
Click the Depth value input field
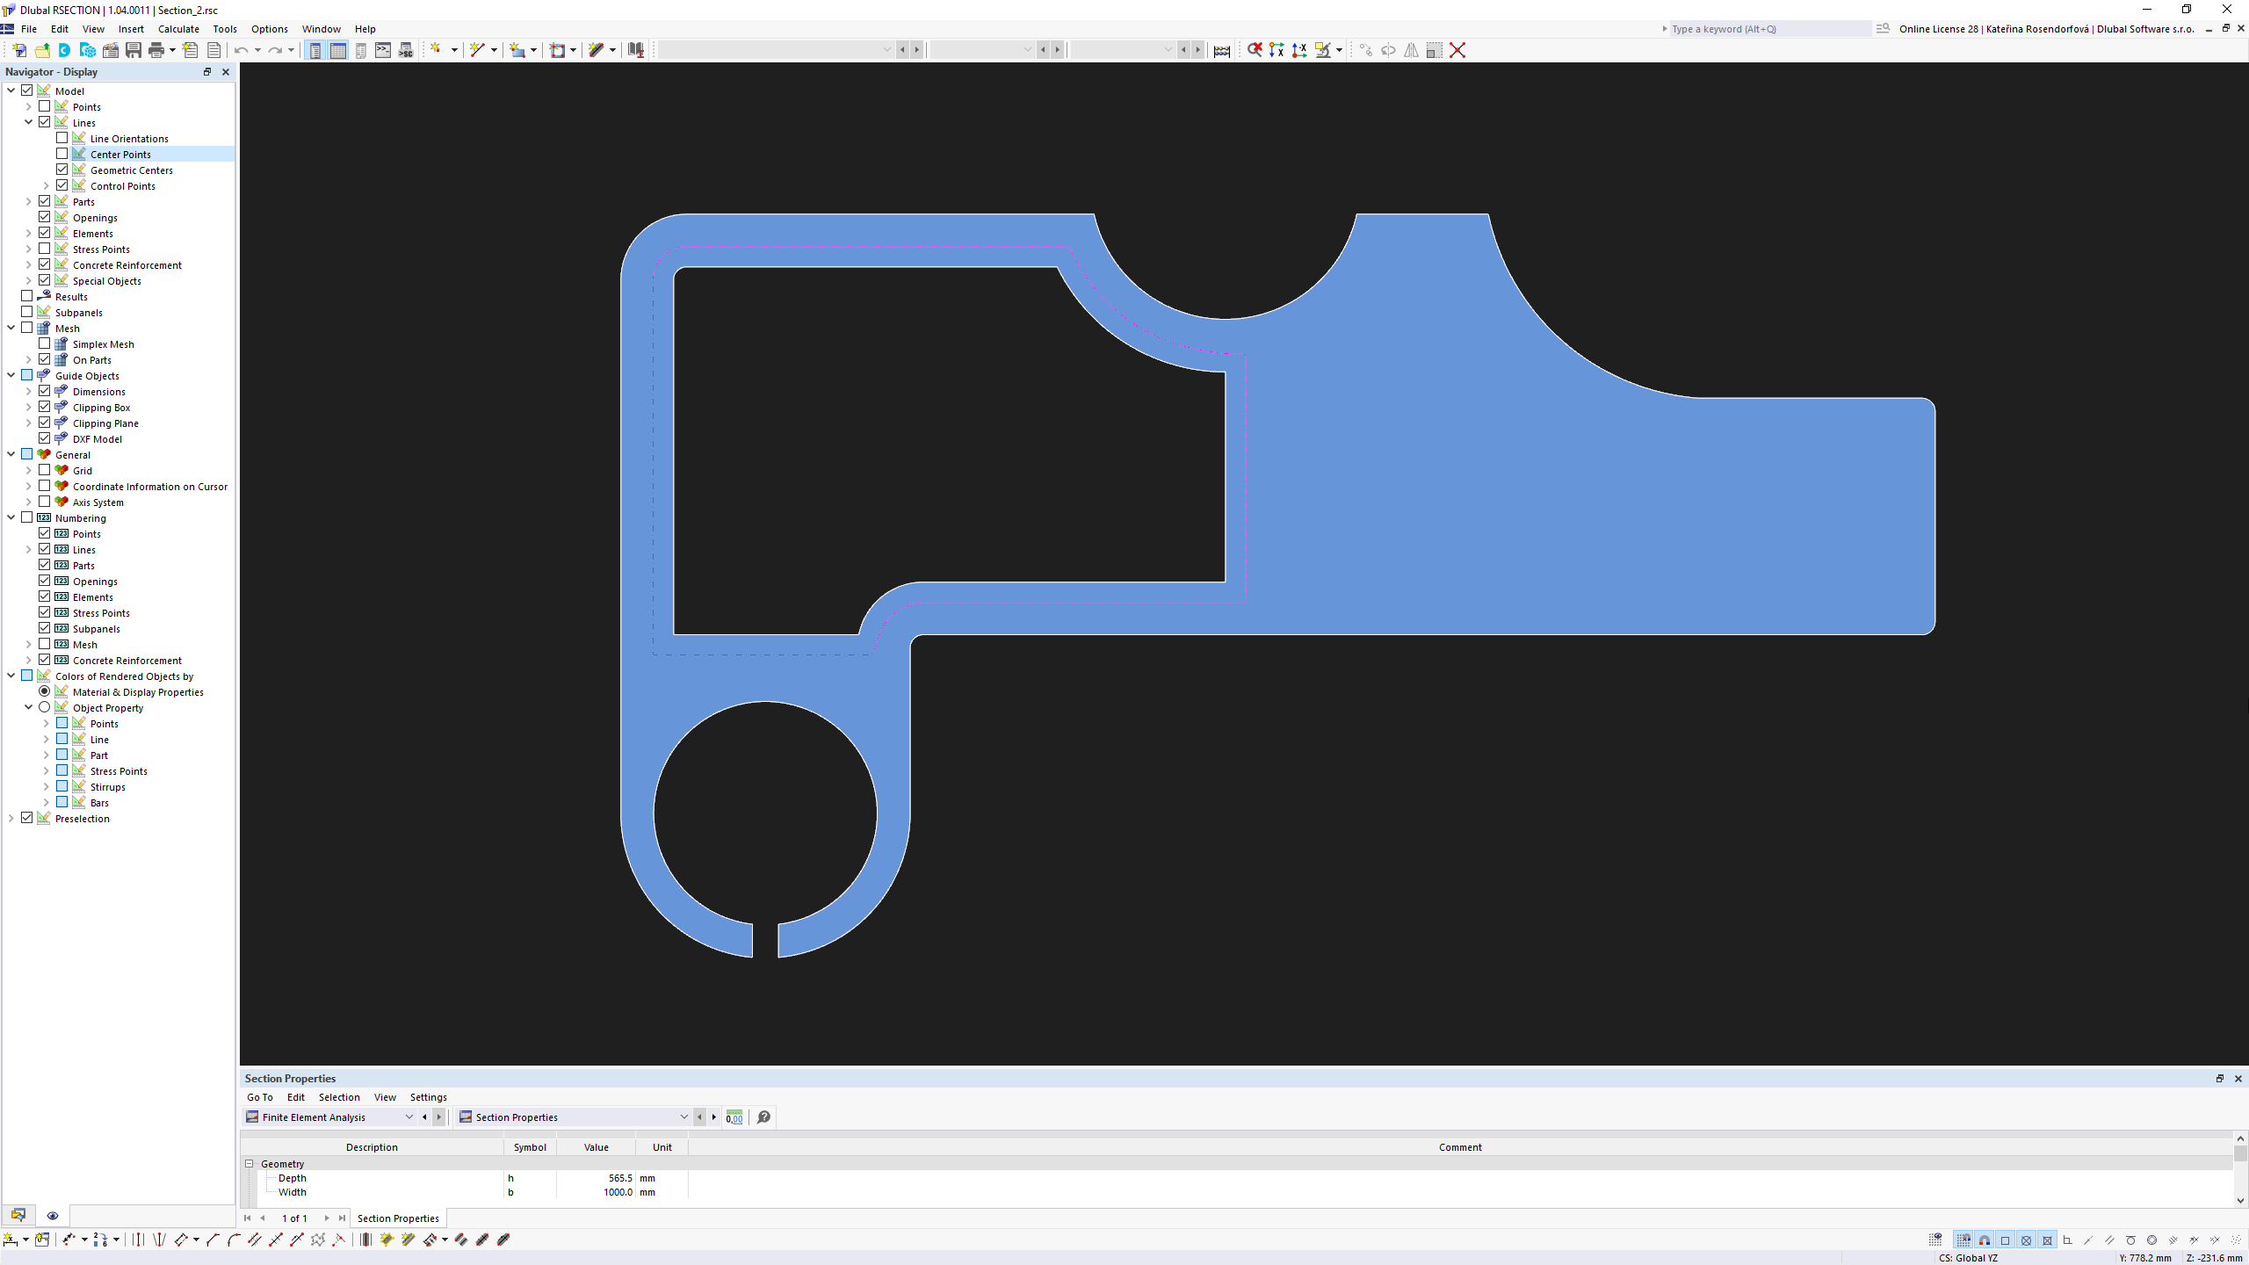pyautogui.click(x=597, y=1177)
